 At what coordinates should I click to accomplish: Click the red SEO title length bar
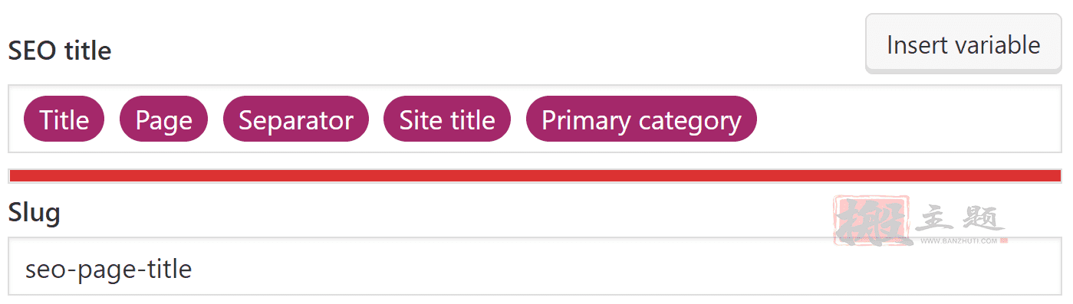pyautogui.click(x=535, y=176)
